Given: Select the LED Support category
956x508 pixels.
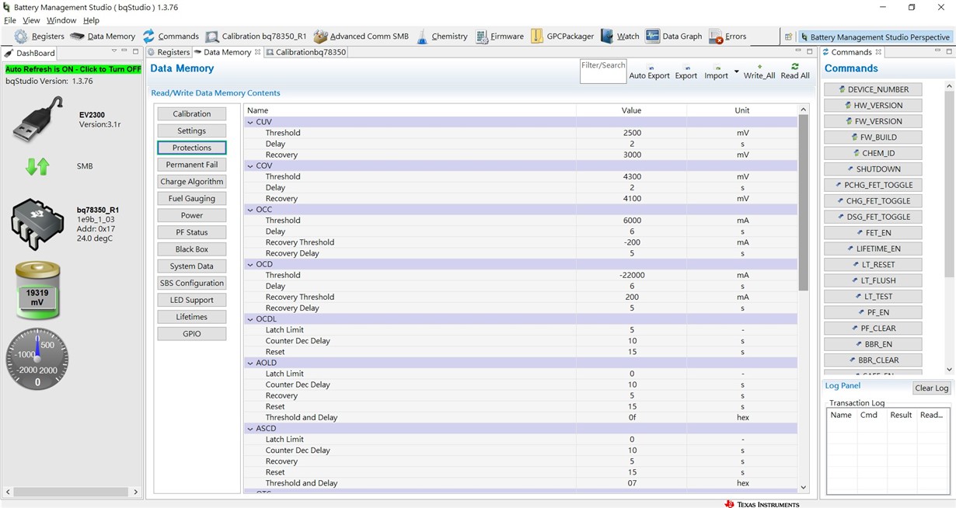Looking at the screenshot, I should pyautogui.click(x=192, y=300).
